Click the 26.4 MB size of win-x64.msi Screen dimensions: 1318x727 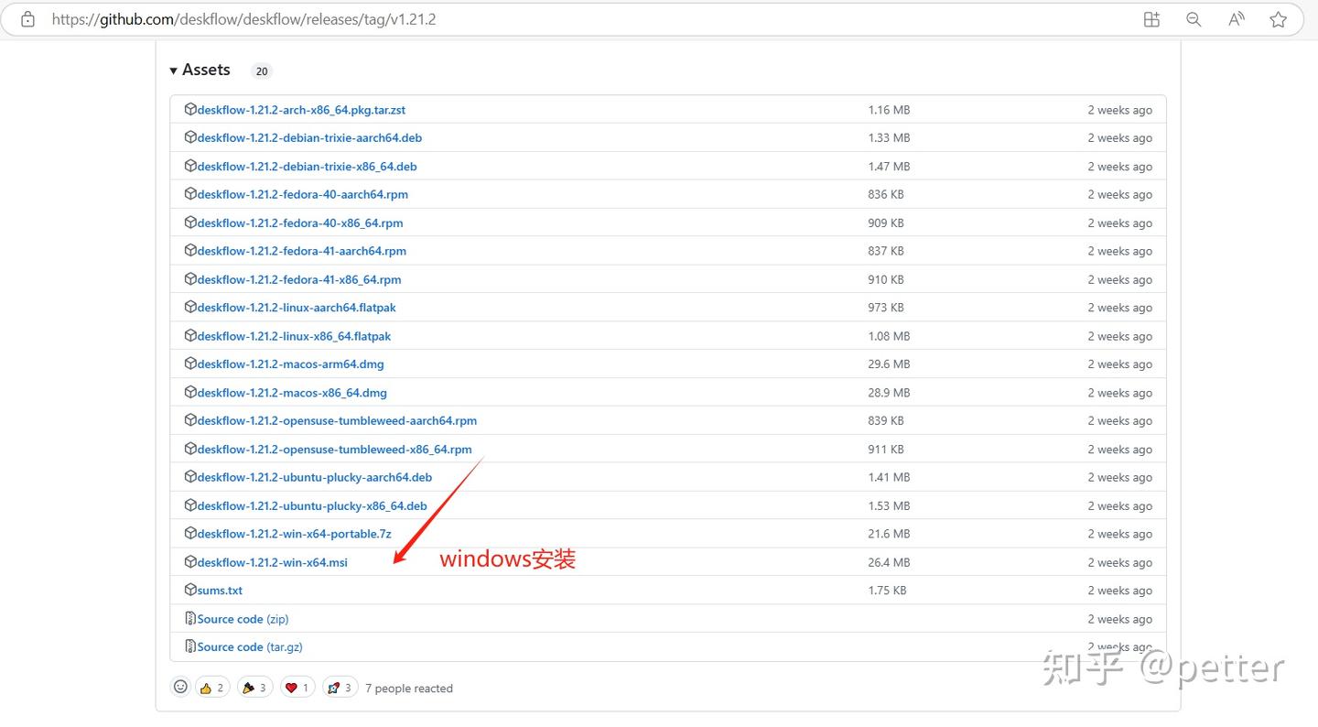point(889,562)
